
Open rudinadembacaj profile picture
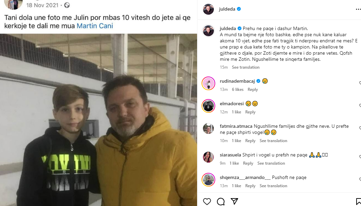(x=208, y=83)
